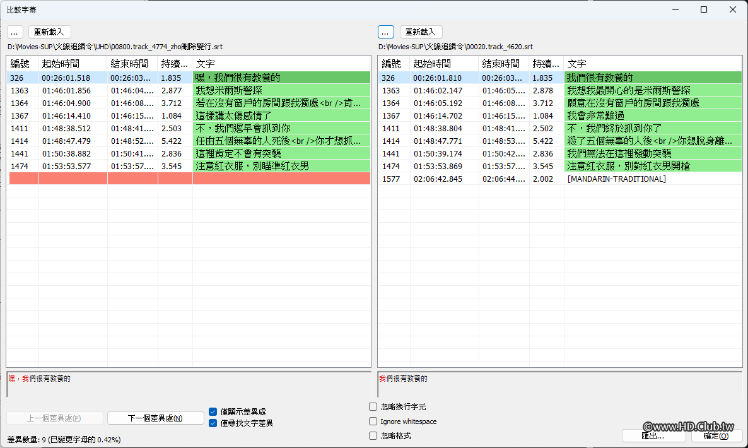This screenshot has height=448, width=748.
Task: Enable the 忽略格式 option
Action: coord(373,435)
